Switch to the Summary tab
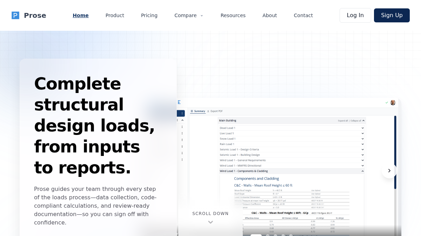Image resolution: width=421 pixels, height=236 pixels. click(198, 111)
